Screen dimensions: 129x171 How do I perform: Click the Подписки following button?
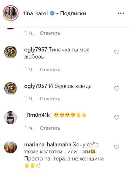pos(73,13)
